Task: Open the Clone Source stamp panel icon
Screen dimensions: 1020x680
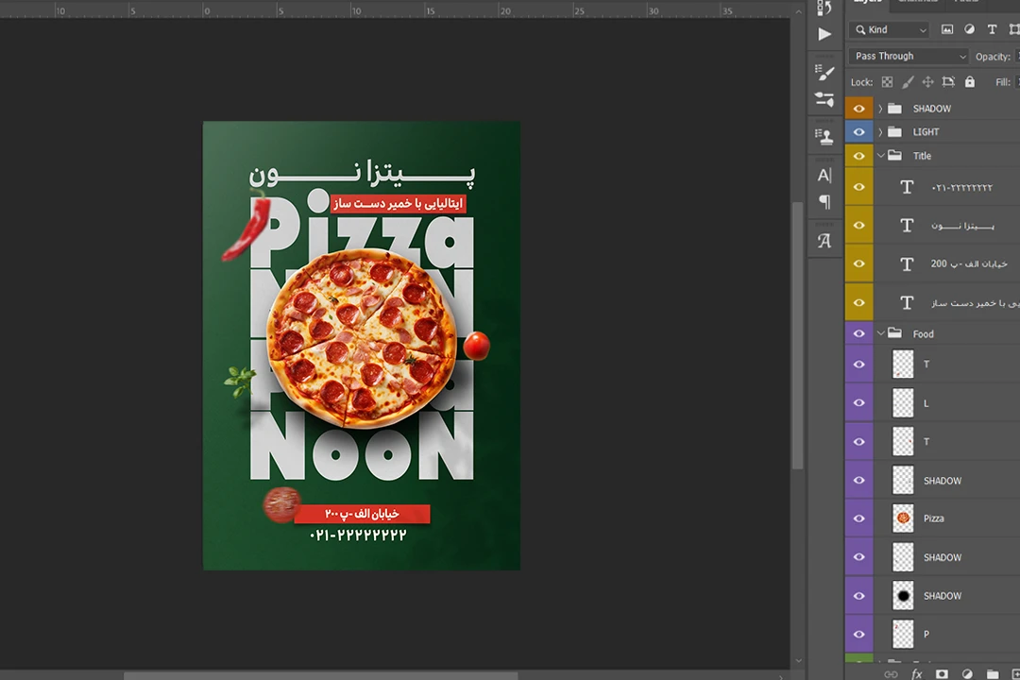Action: point(824,137)
